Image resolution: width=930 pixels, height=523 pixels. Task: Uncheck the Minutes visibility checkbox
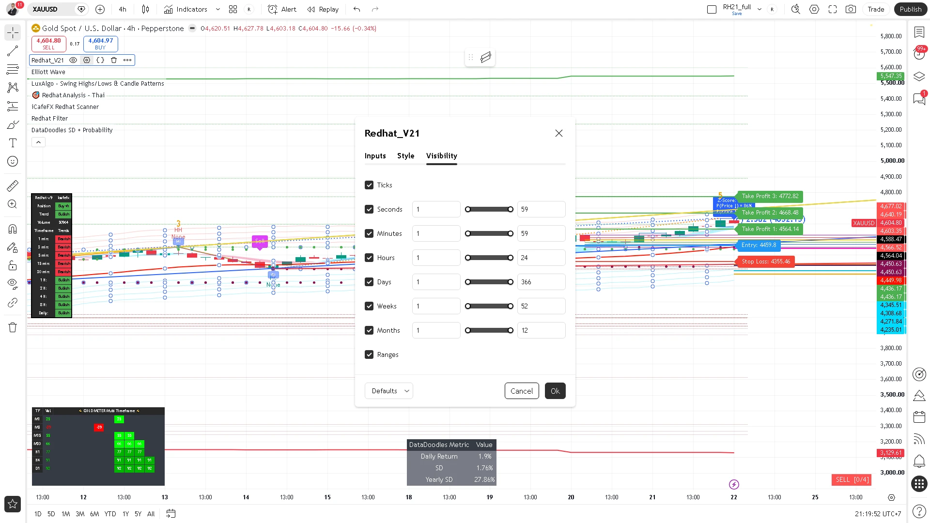(369, 233)
